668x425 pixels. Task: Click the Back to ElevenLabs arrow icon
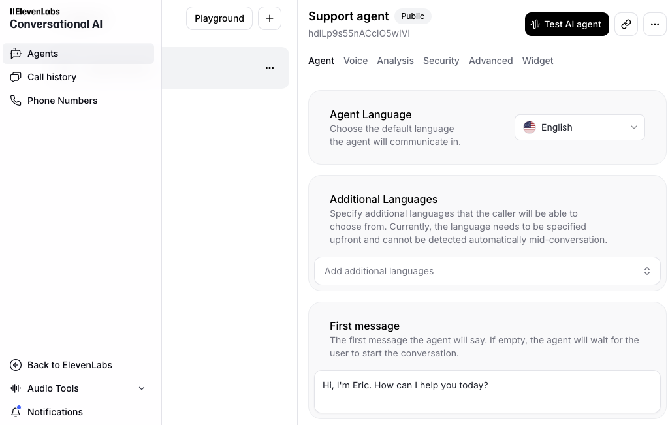(16, 365)
